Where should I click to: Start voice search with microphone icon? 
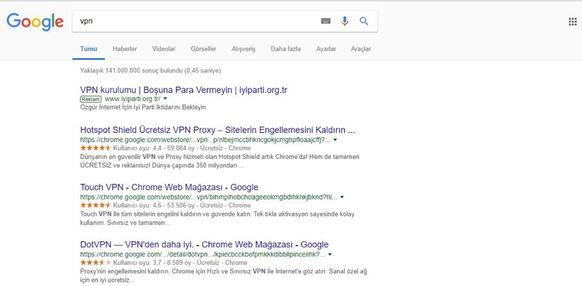click(344, 21)
